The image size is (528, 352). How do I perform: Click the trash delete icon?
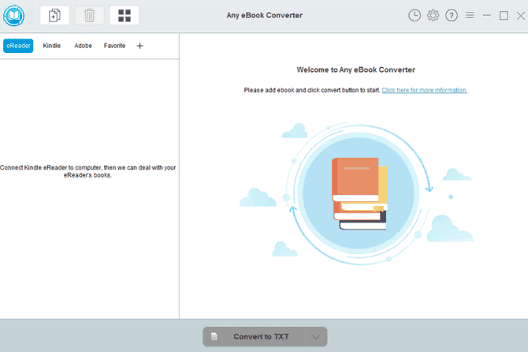(89, 16)
